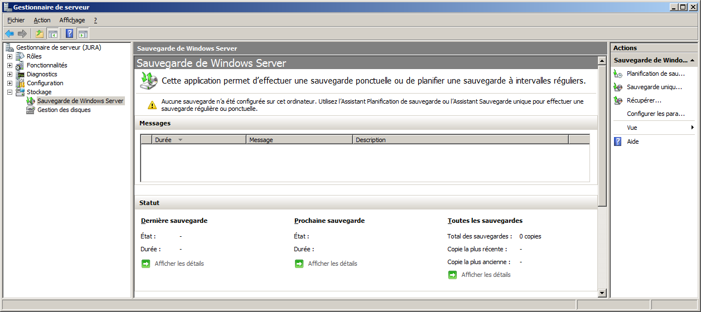Click Configurer les paramètres action link
Screen dimensions: 701x312
655,114
